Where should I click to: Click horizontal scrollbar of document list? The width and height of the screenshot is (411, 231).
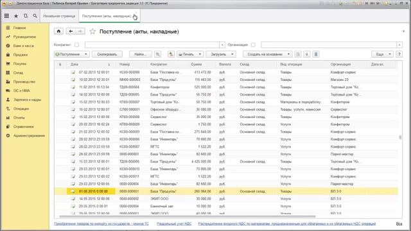(188, 217)
